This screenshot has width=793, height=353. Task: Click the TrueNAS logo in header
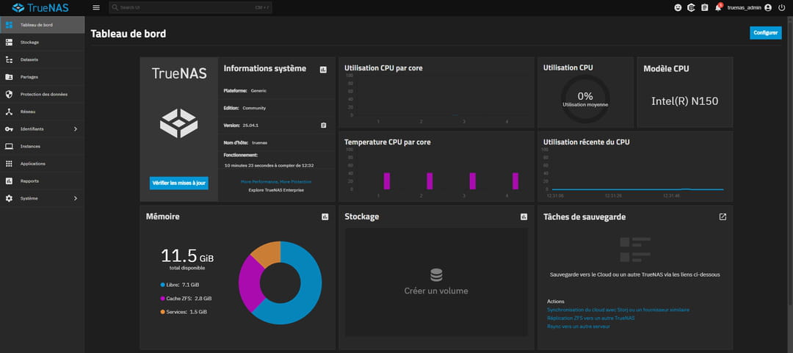40,7
